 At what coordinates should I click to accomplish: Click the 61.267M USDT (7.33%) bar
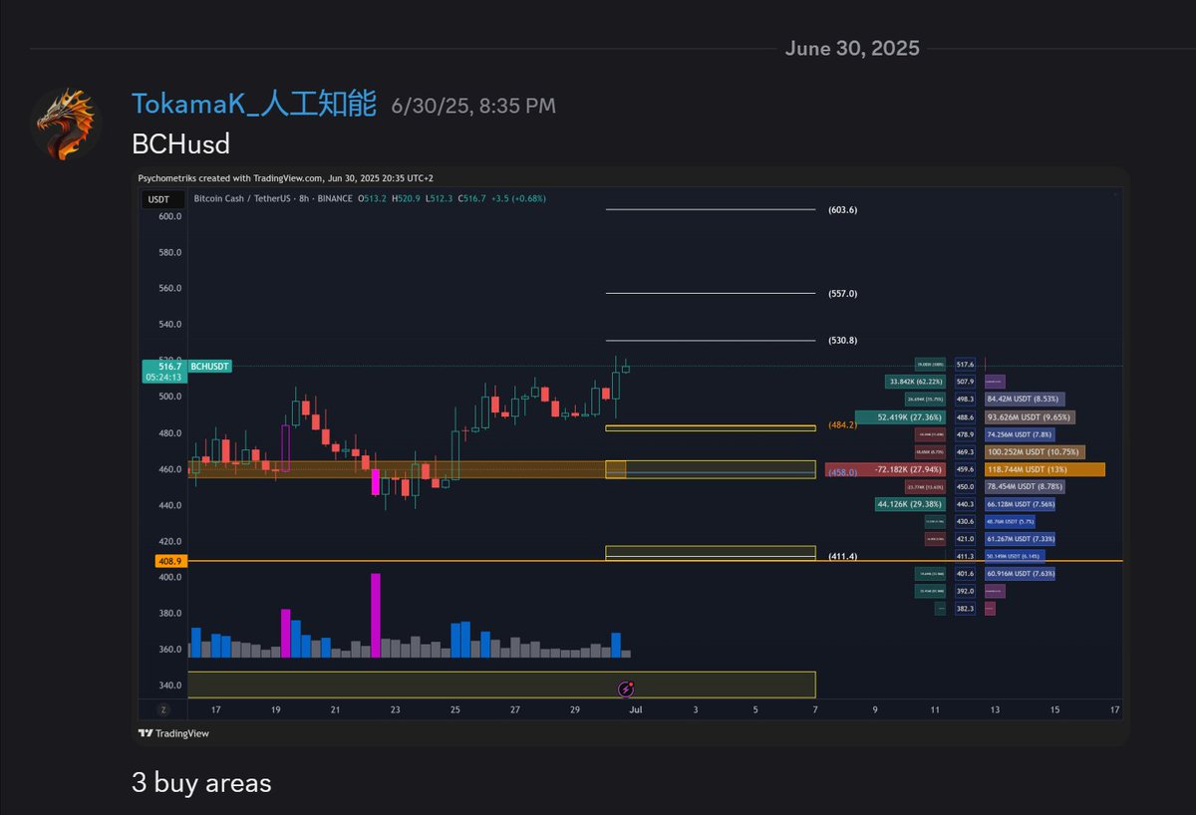tap(1021, 539)
